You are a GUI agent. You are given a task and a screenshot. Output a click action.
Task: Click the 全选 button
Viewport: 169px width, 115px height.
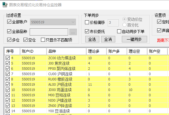tap(92, 39)
